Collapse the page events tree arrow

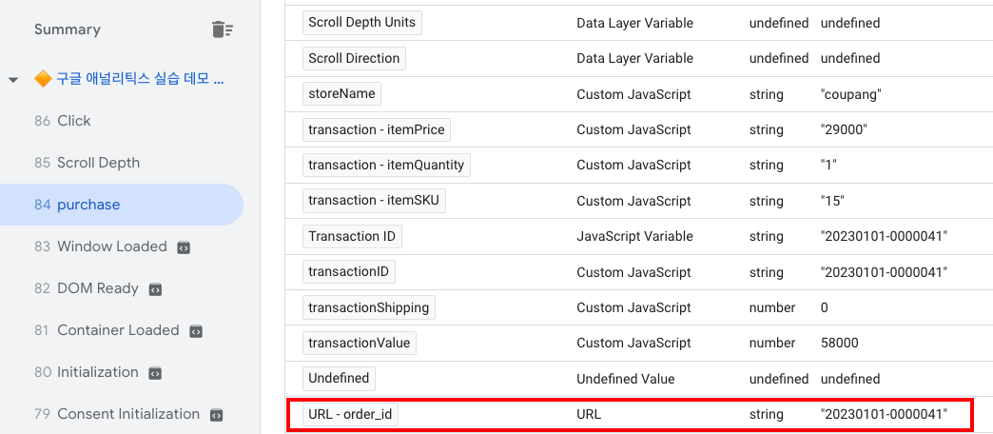[x=13, y=79]
